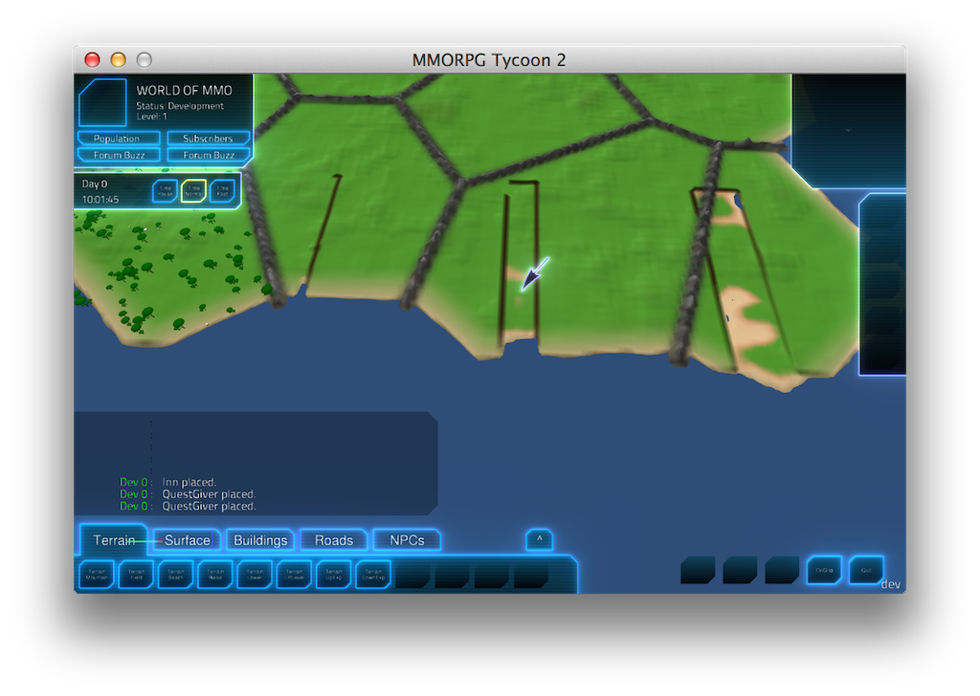Switch to the Surface tab
This screenshot has width=980, height=696.
tap(187, 540)
